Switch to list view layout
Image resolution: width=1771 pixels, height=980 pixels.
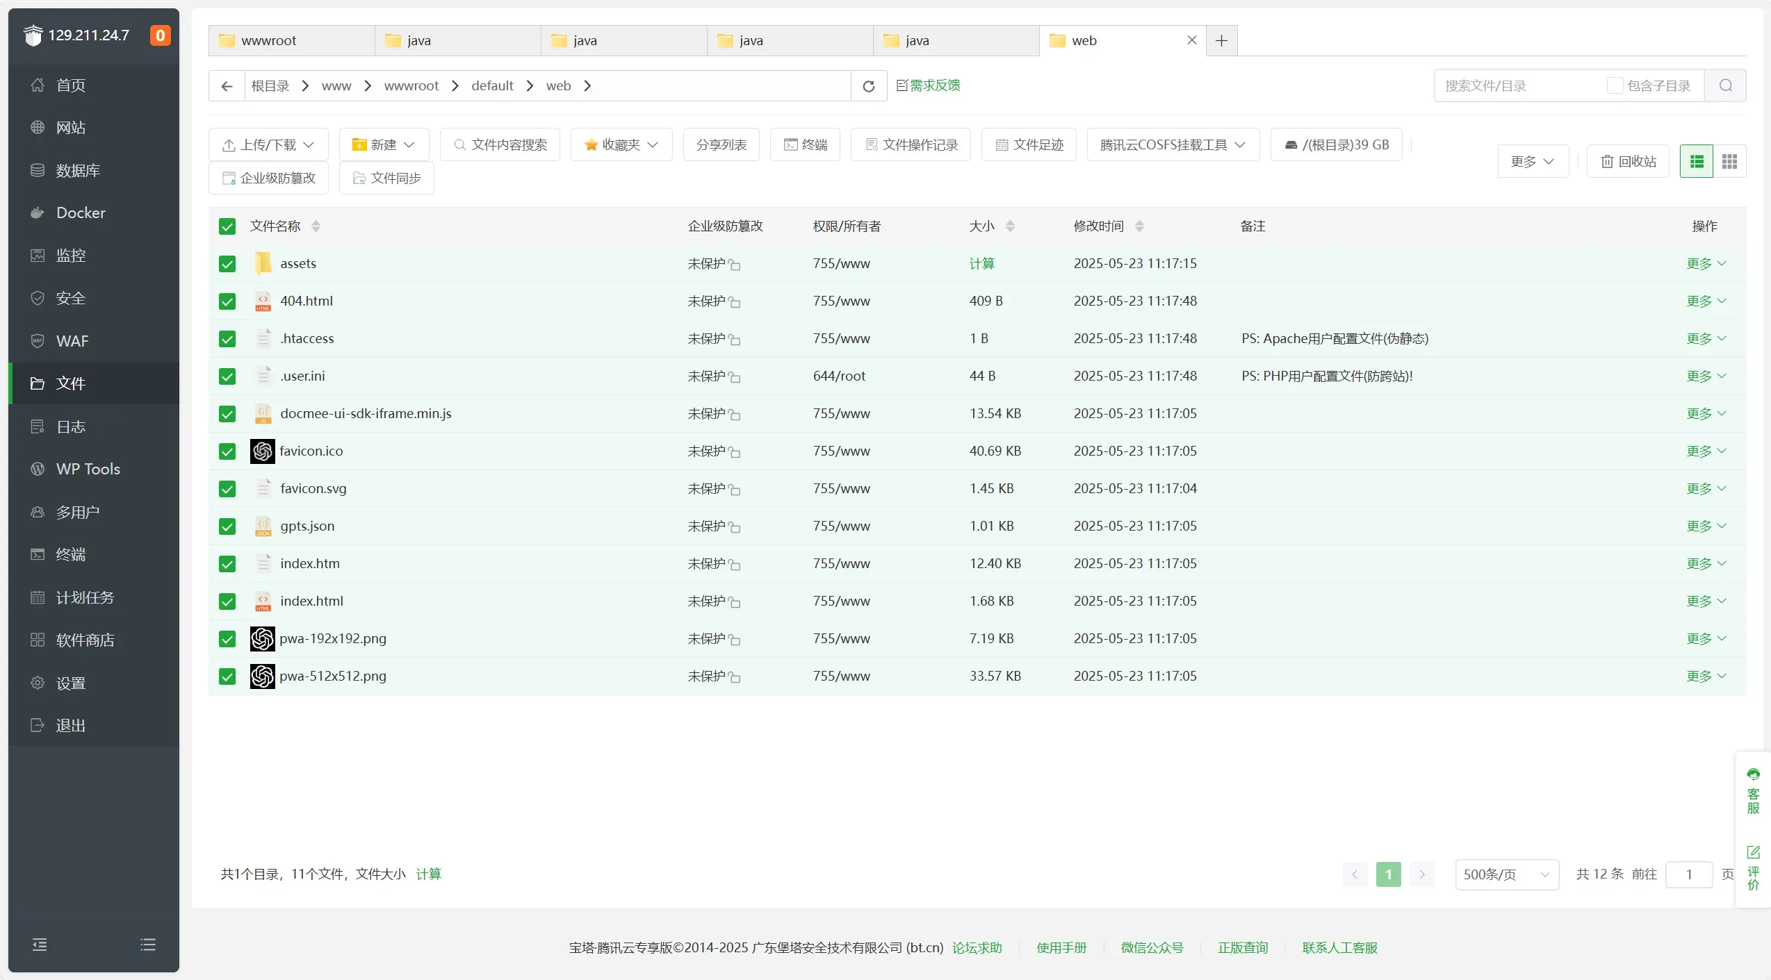1696,162
